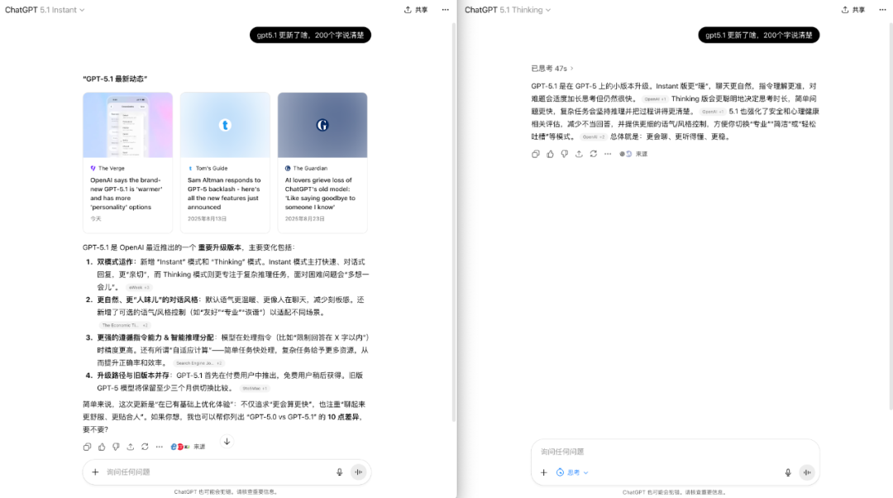Start voice mode in the left window

pos(358,472)
